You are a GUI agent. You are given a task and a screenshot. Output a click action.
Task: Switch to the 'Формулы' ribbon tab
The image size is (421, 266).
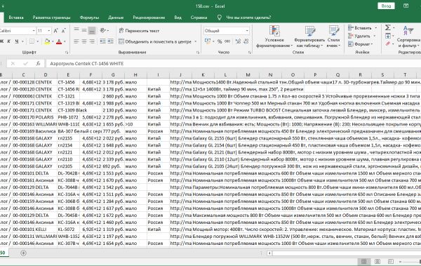click(89, 18)
